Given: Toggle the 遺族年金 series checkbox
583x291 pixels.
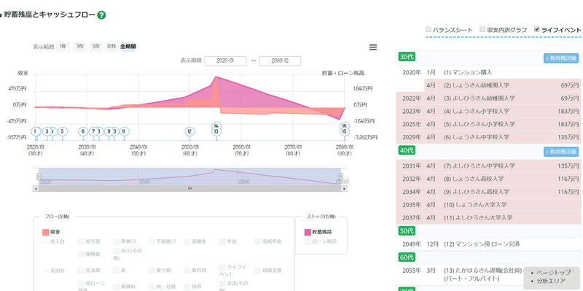Looking at the screenshot, I should click(257, 242).
